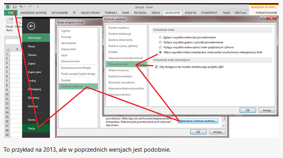This screenshot has width=283, height=158.
Task: Open the PLIK tab
Action: tap(11, 13)
